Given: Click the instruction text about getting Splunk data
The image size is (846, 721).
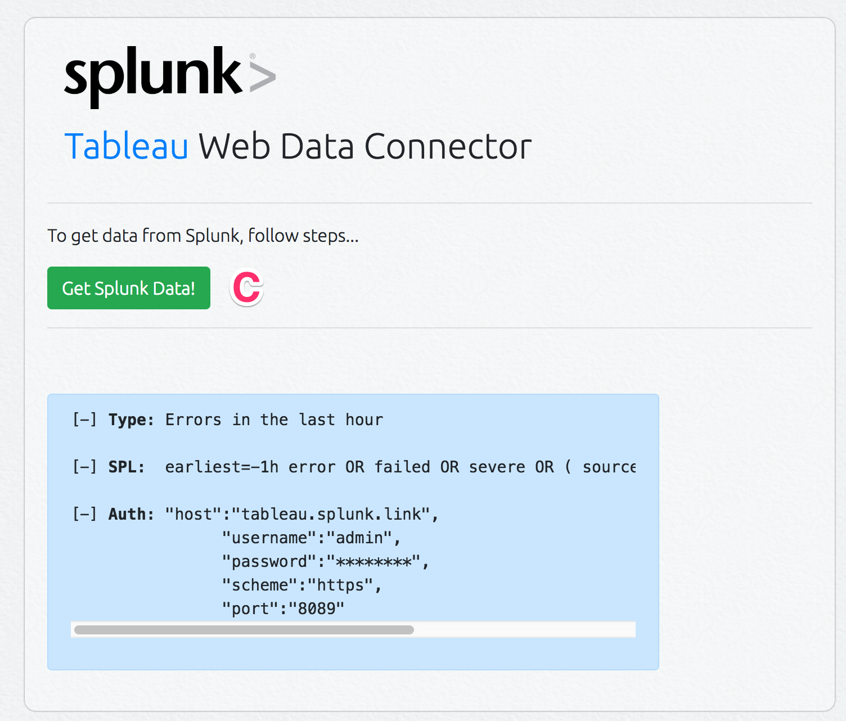Looking at the screenshot, I should [x=202, y=236].
